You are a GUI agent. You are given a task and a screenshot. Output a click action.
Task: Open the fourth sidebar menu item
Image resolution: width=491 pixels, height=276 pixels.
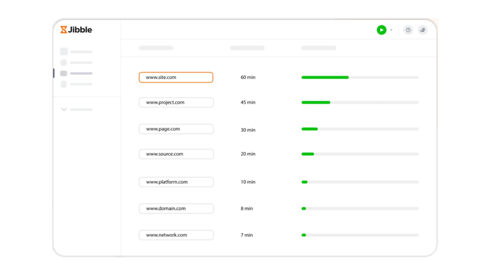pyautogui.click(x=76, y=84)
